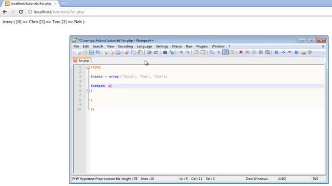The image size is (332, 186).
Task: Save the document with the floppy disk icon
Action: click(x=91, y=52)
